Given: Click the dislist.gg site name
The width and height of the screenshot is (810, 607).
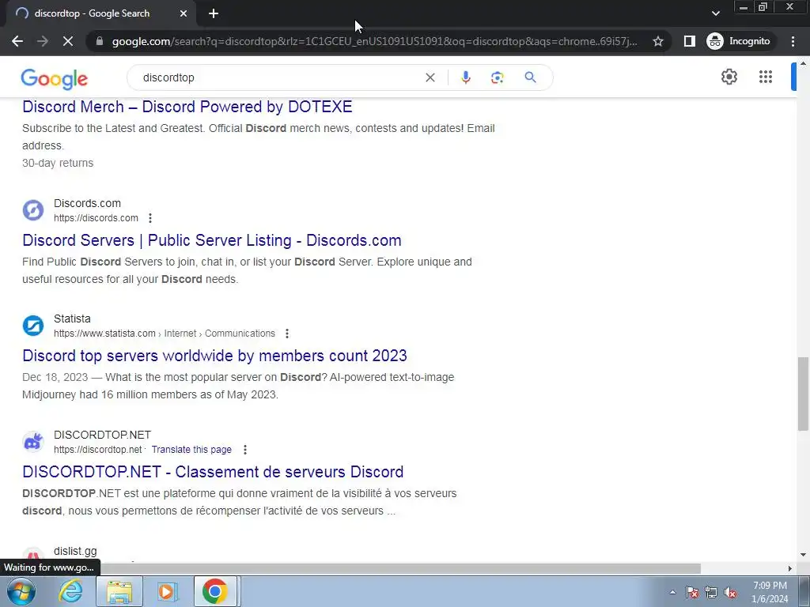Looking at the screenshot, I should [75, 551].
